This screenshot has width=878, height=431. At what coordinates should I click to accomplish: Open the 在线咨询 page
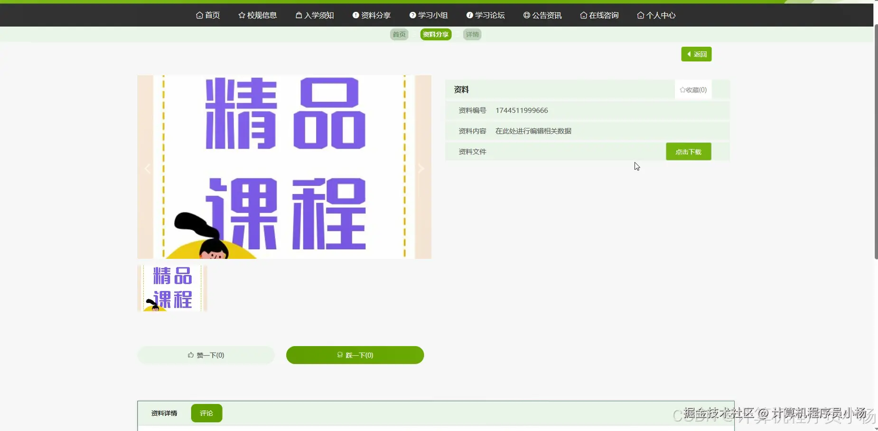click(599, 15)
